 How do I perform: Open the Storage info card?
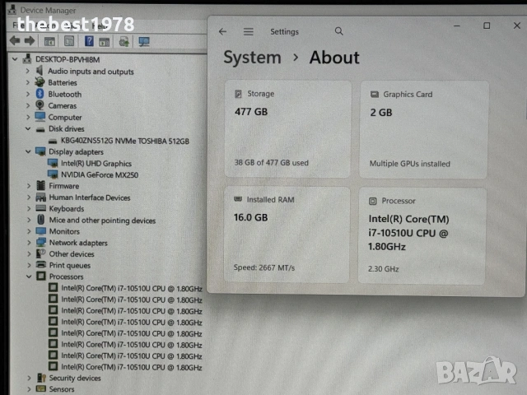tap(287, 129)
